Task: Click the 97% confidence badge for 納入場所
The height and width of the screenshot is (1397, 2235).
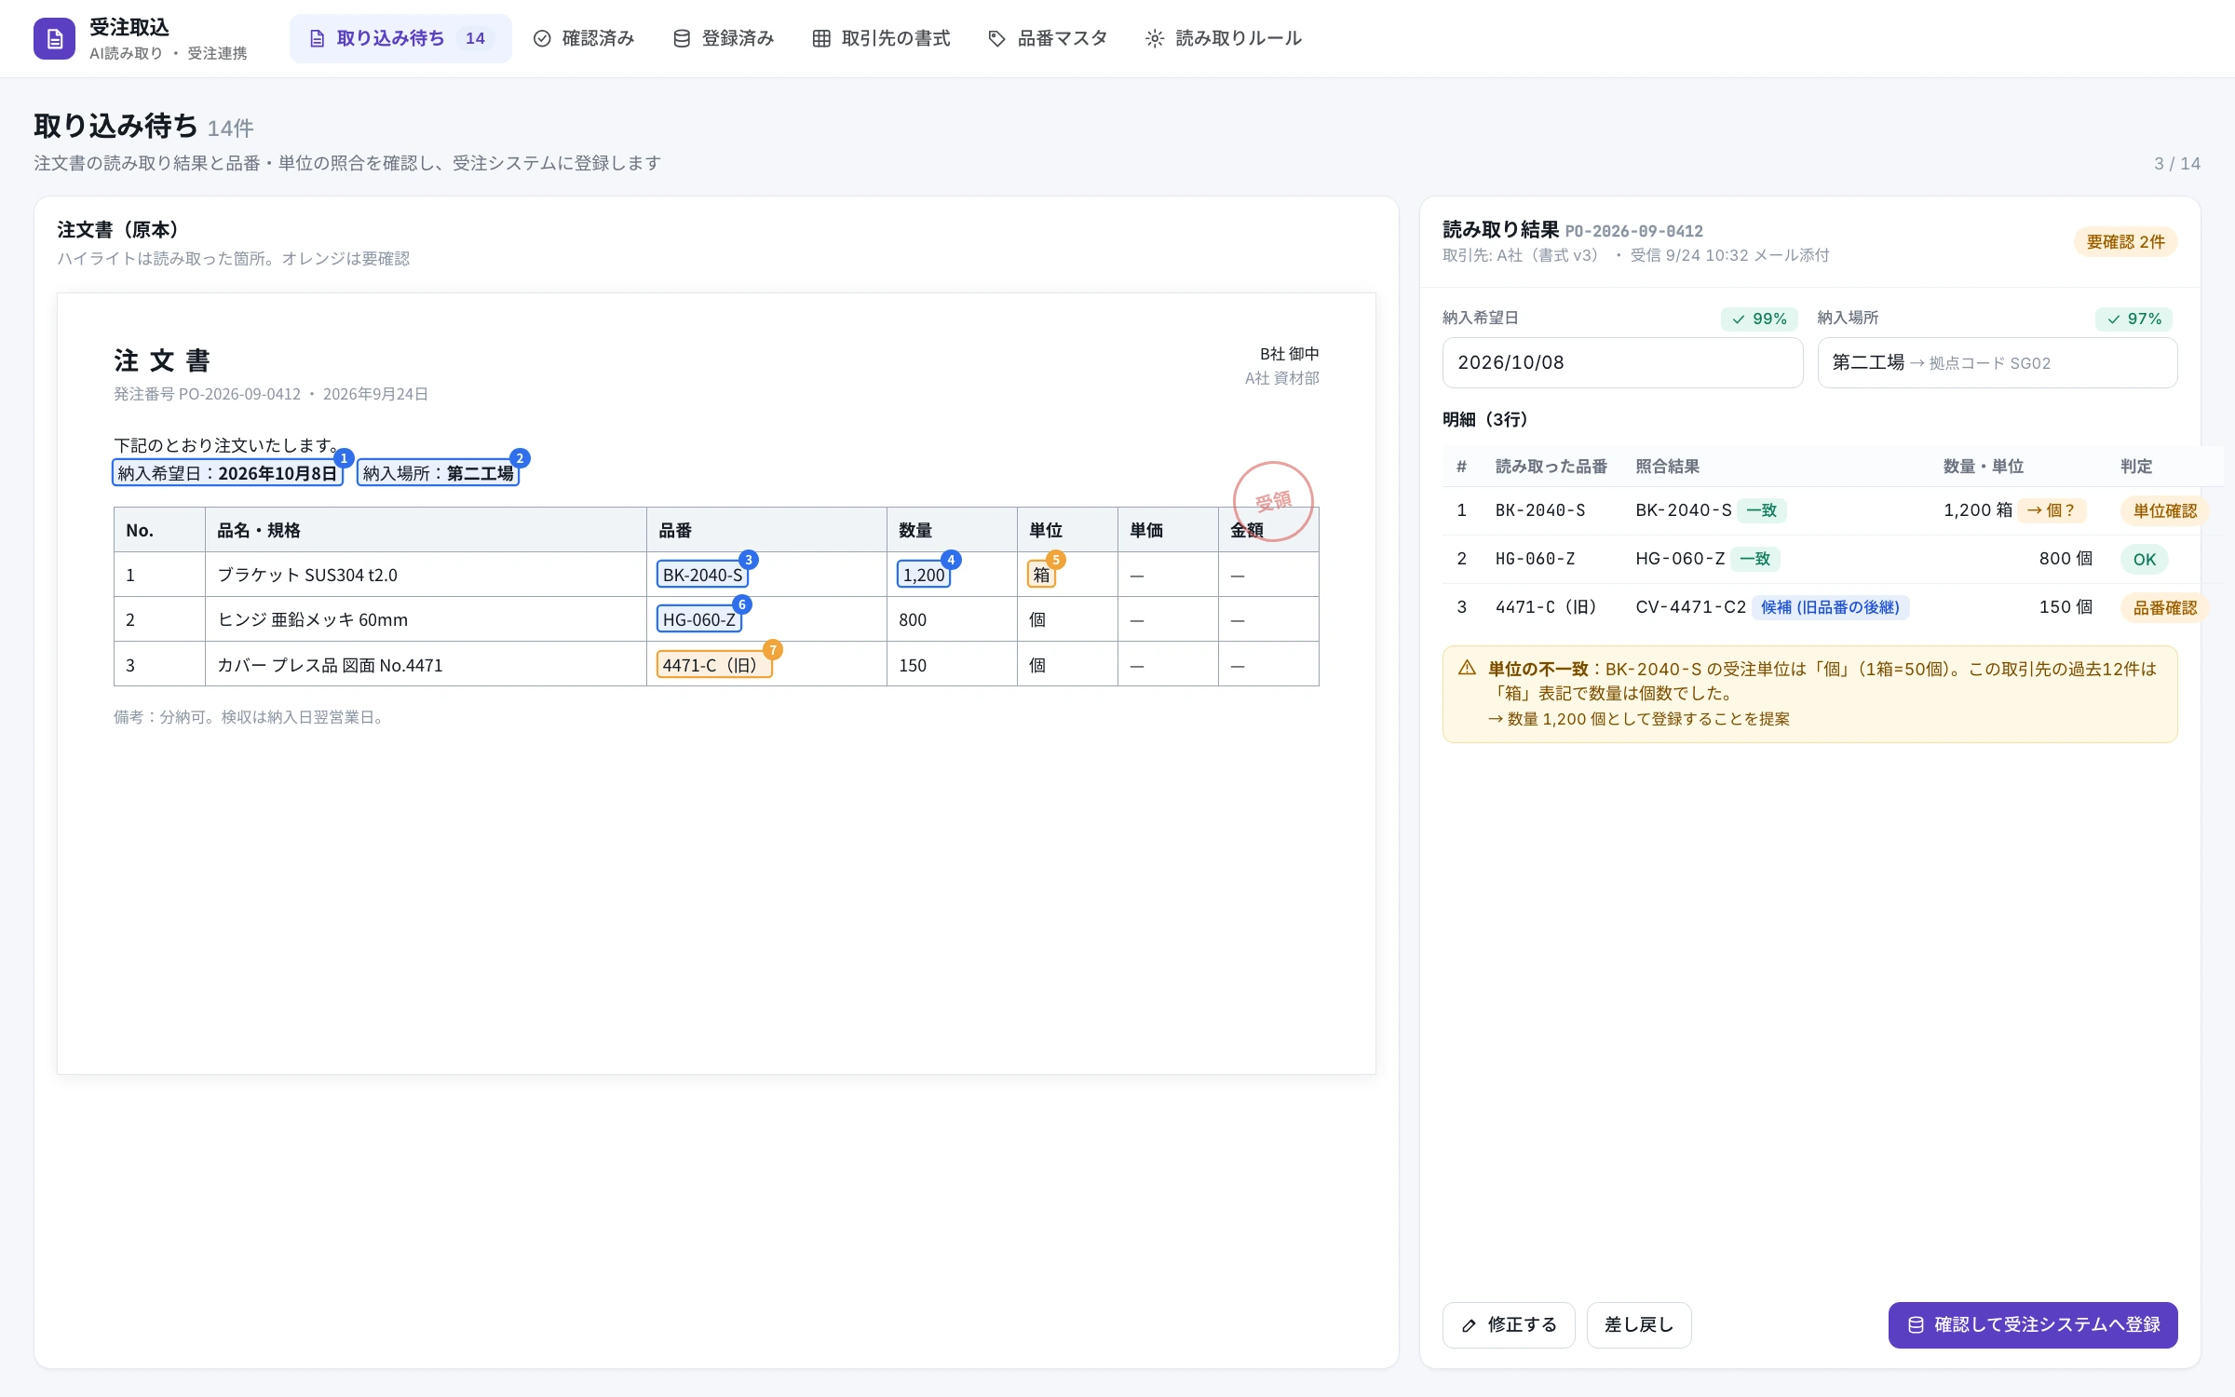Action: 2134,319
